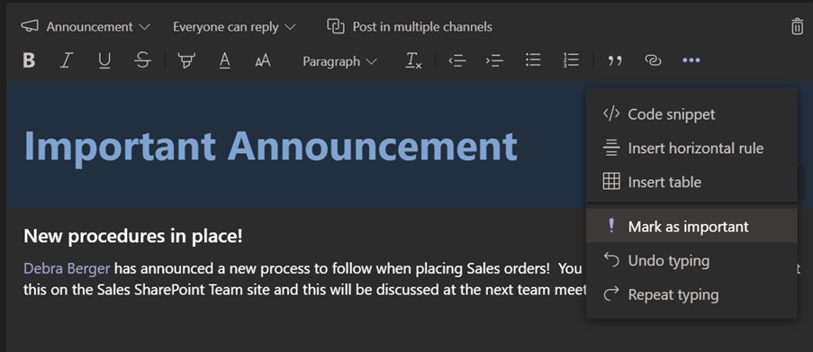Open the Debra Berger mention link
The height and width of the screenshot is (352, 813).
67,268
